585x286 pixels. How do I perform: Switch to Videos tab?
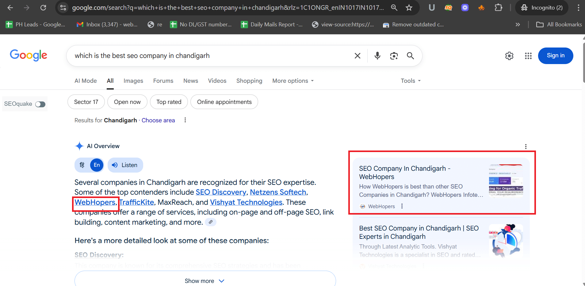(217, 81)
